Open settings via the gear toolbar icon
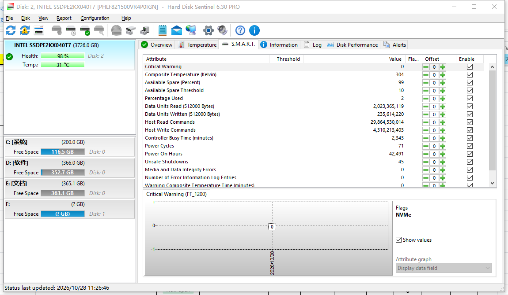Image resolution: width=508 pixels, height=295 pixels. coord(209,31)
